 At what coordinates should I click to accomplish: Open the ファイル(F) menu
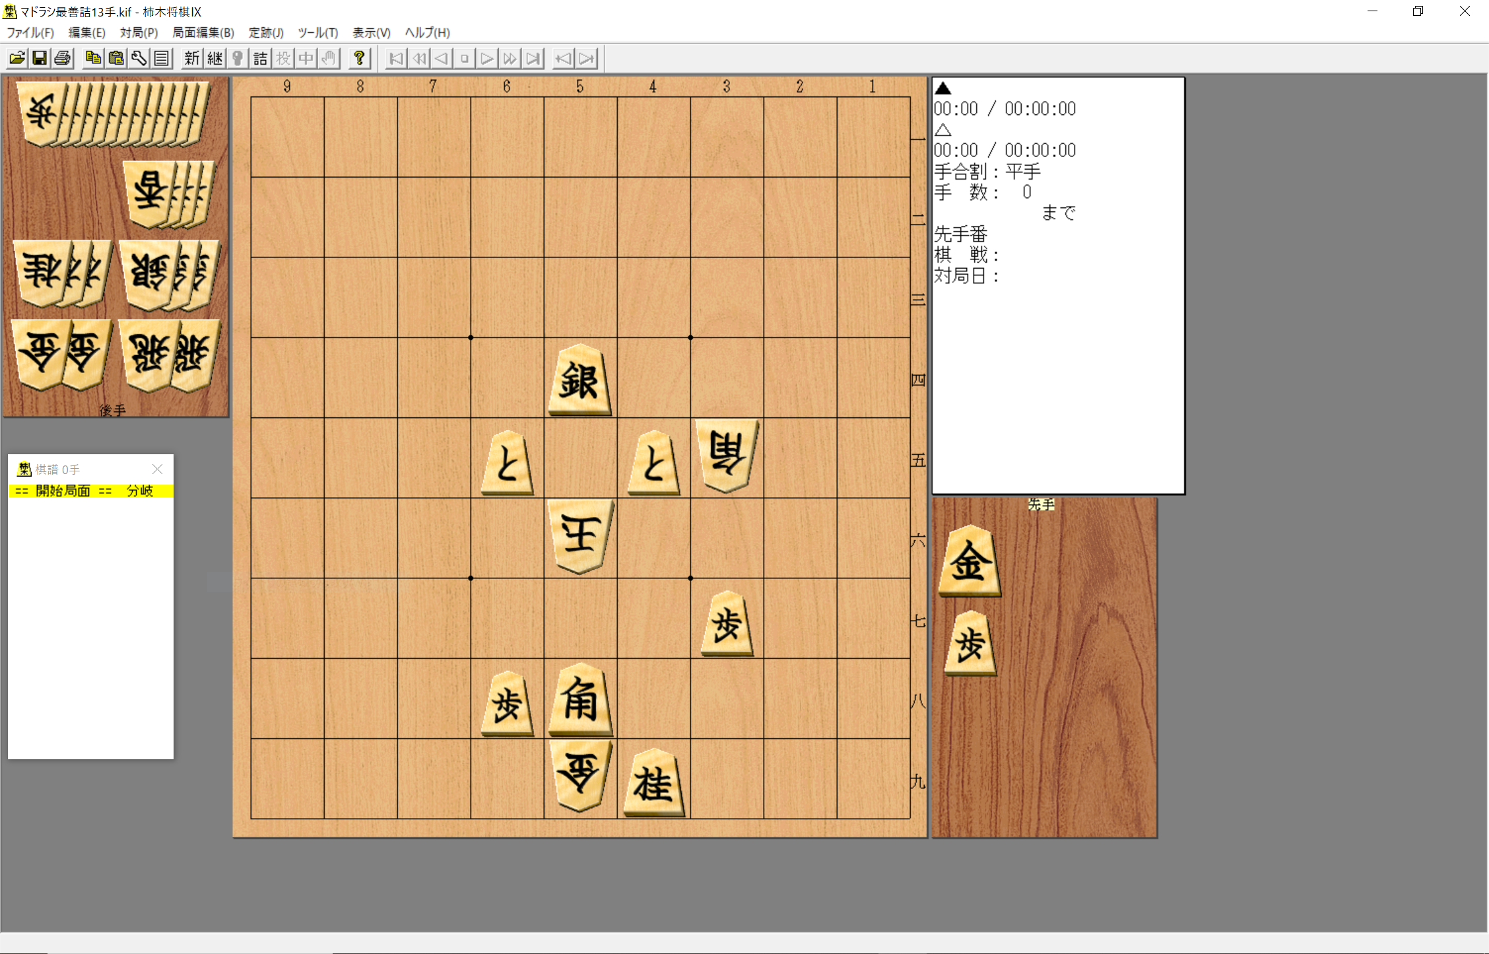tap(30, 32)
